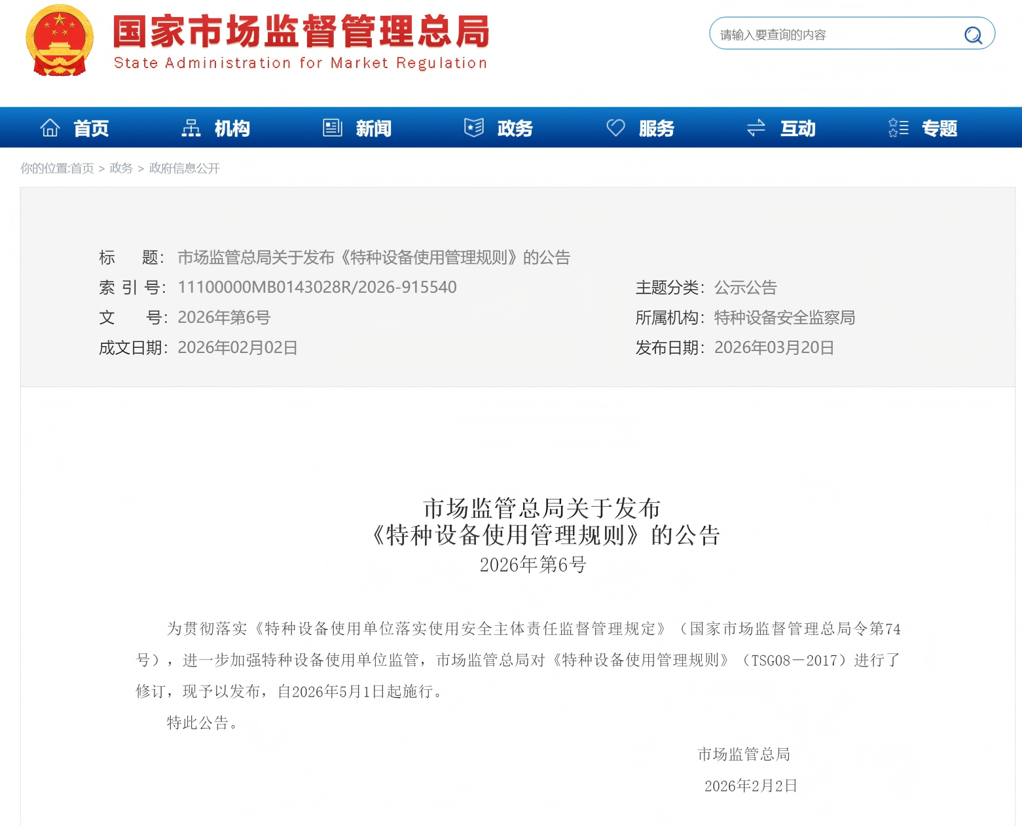Click the 公示公告 topic classification text
Image resolution: width=1022 pixels, height=826 pixels.
coord(746,287)
